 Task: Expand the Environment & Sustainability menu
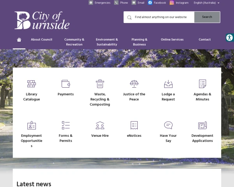(x=107, y=42)
